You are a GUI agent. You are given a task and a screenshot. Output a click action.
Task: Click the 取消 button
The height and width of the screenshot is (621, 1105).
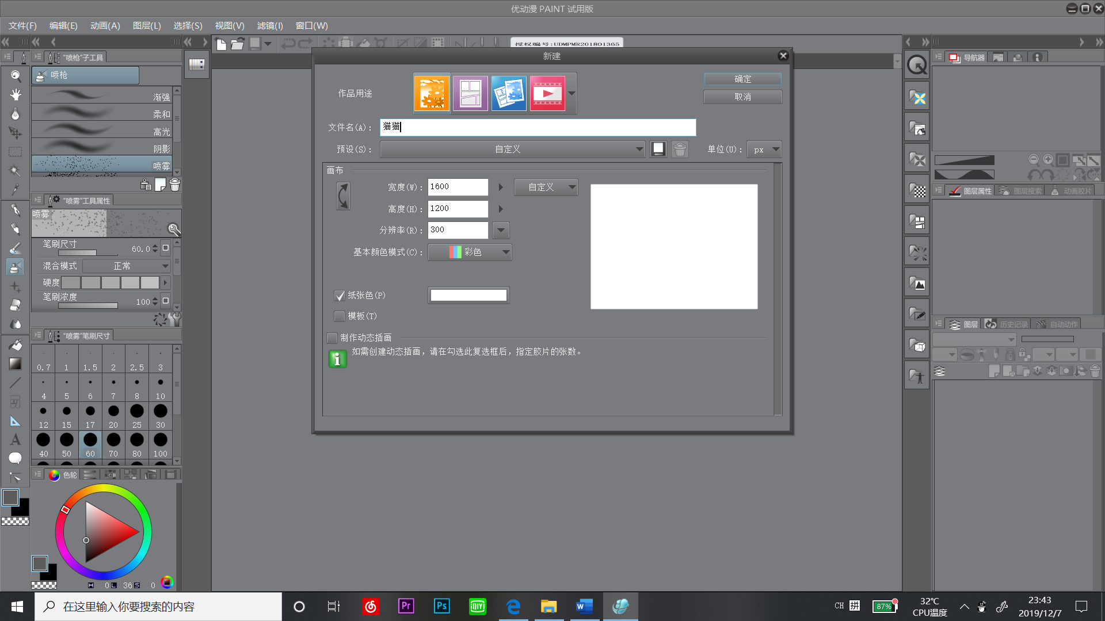[x=742, y=97]
